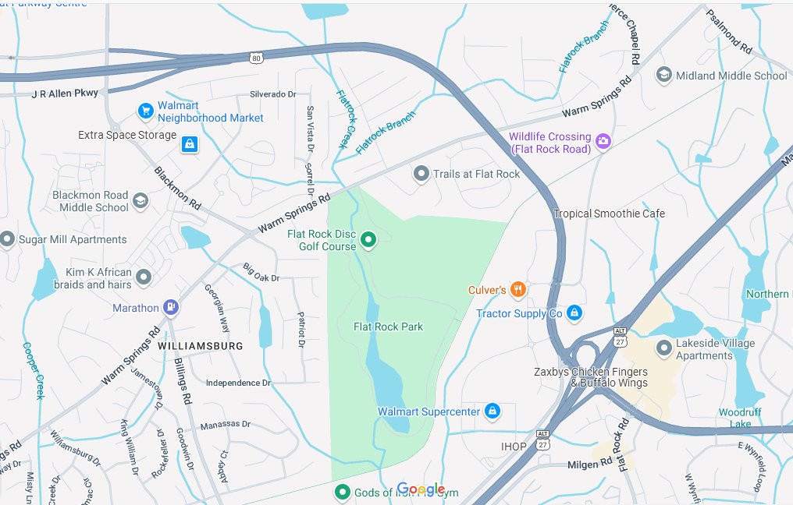
Task: Click the Midland Middle School marker icon
Action: click(x=663, y=75)
